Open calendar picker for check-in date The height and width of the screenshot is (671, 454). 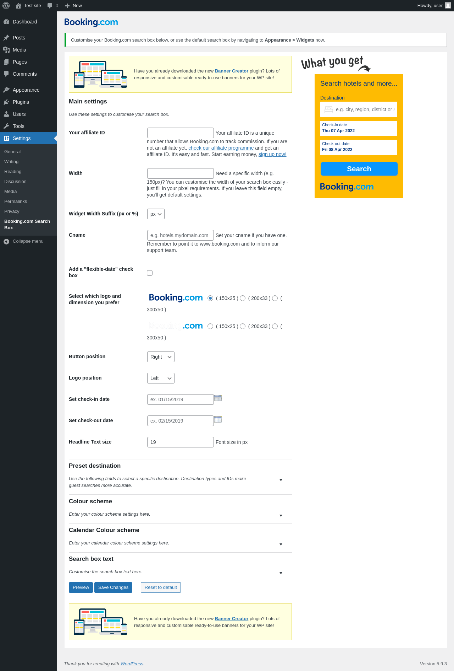218,398
